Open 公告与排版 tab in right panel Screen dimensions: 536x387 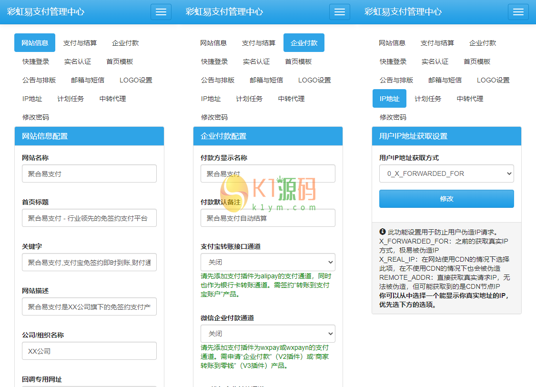point(396,80)
